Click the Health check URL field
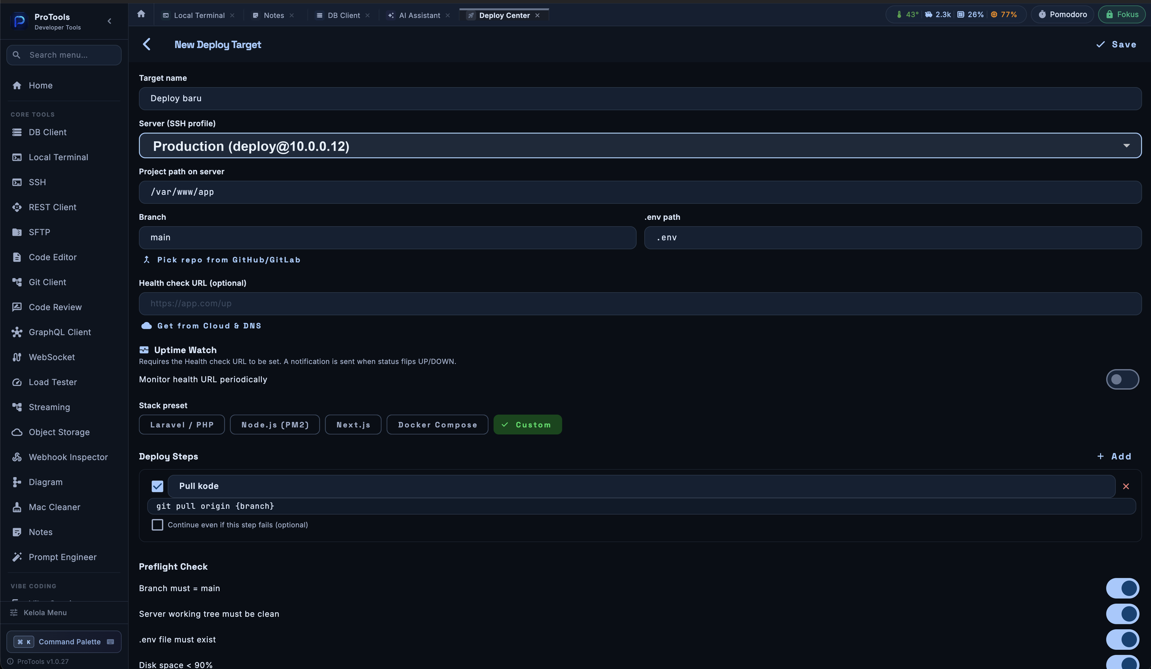Image resolution: width=1151 pixels, height=669 pixels. (640, 303)
